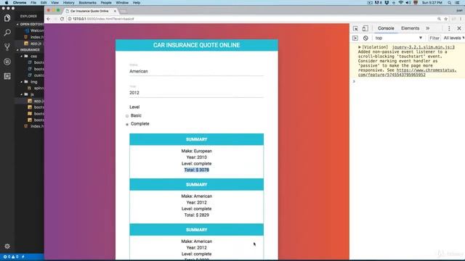Screen dimensions: 465x261
Task: Open the Search view in VS Code
Action: [7, 33]
